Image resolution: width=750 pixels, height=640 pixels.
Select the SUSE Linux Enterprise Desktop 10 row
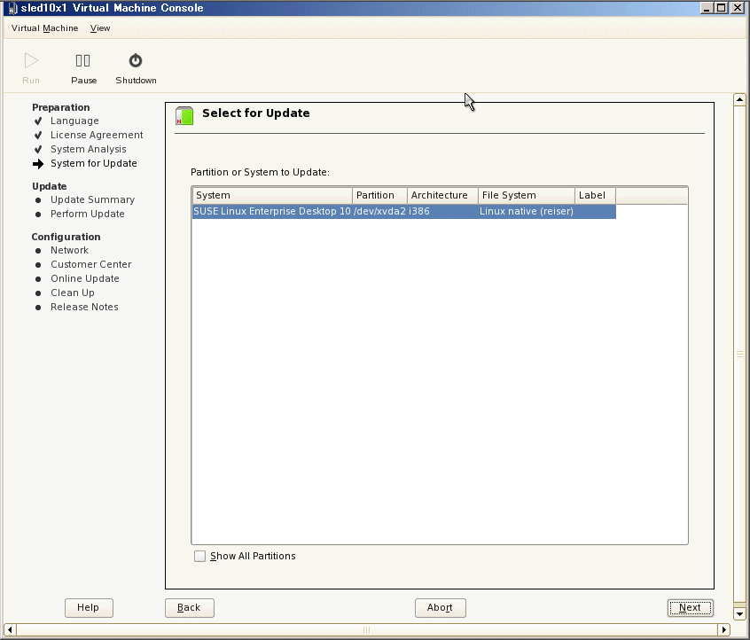(x=403, y=212)
